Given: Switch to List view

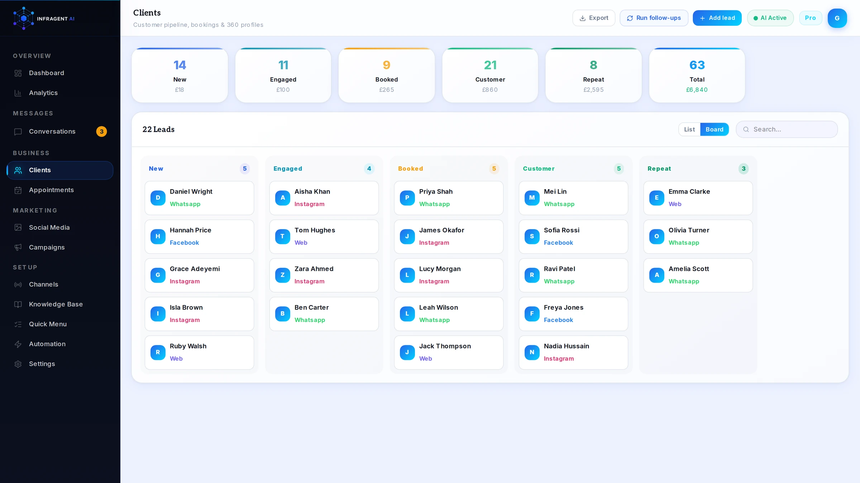Looking at the screenshot, I should 689,130.
